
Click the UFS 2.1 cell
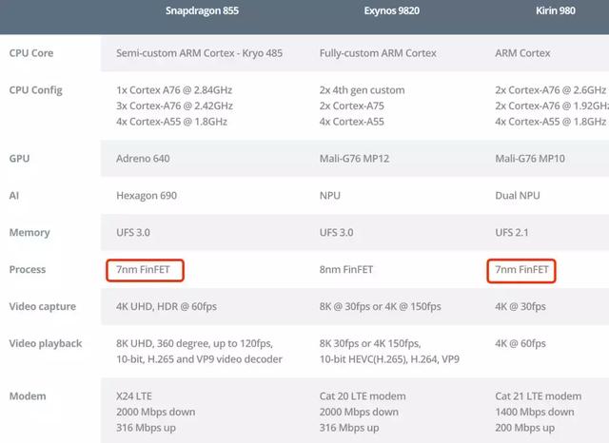514,232
